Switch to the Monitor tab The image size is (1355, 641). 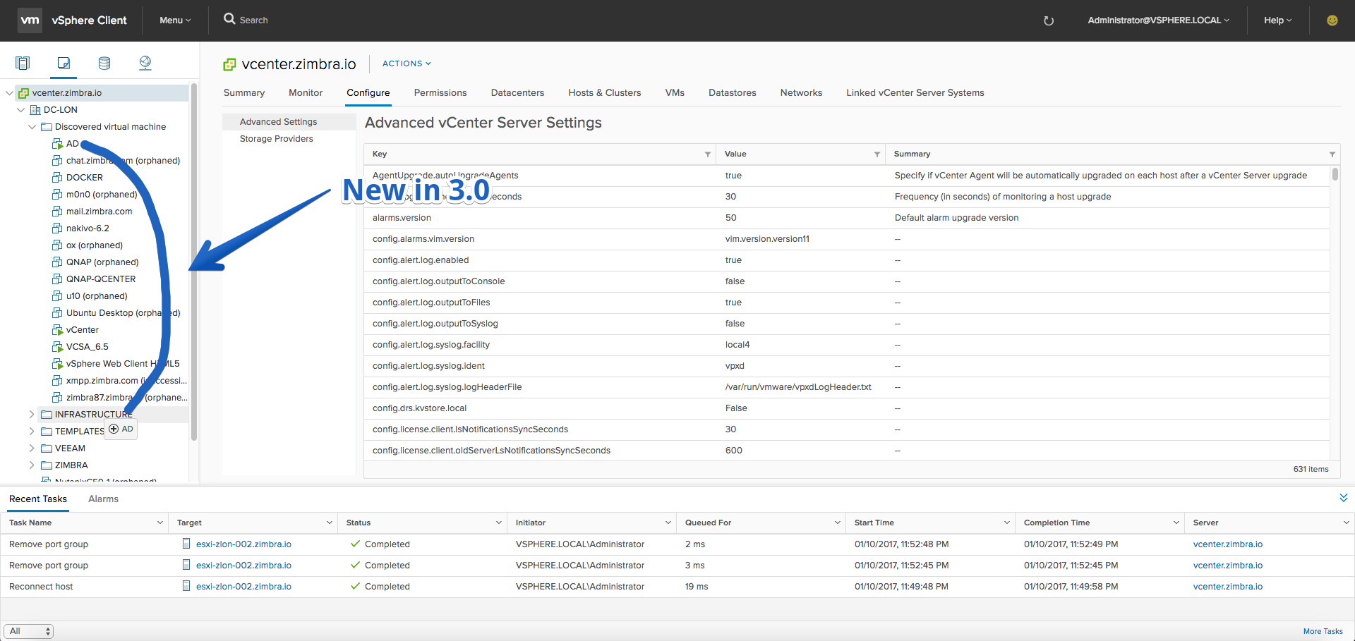(306, 92)
